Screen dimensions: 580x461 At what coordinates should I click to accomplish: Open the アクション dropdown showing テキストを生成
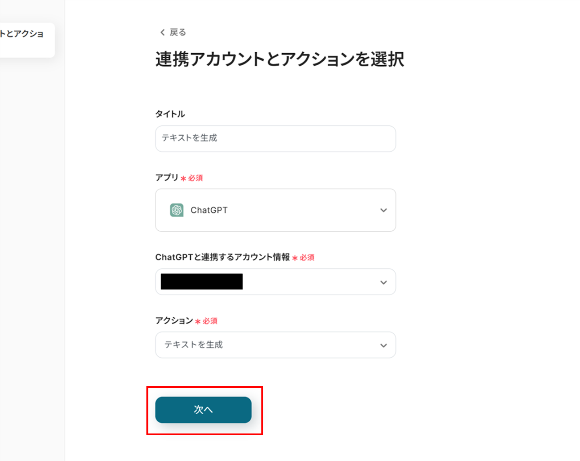pyautogui.click(x=275, y=345)
